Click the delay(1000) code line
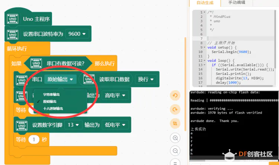The width and height of the screenshot is (279, 165). [x=228, y=83]
